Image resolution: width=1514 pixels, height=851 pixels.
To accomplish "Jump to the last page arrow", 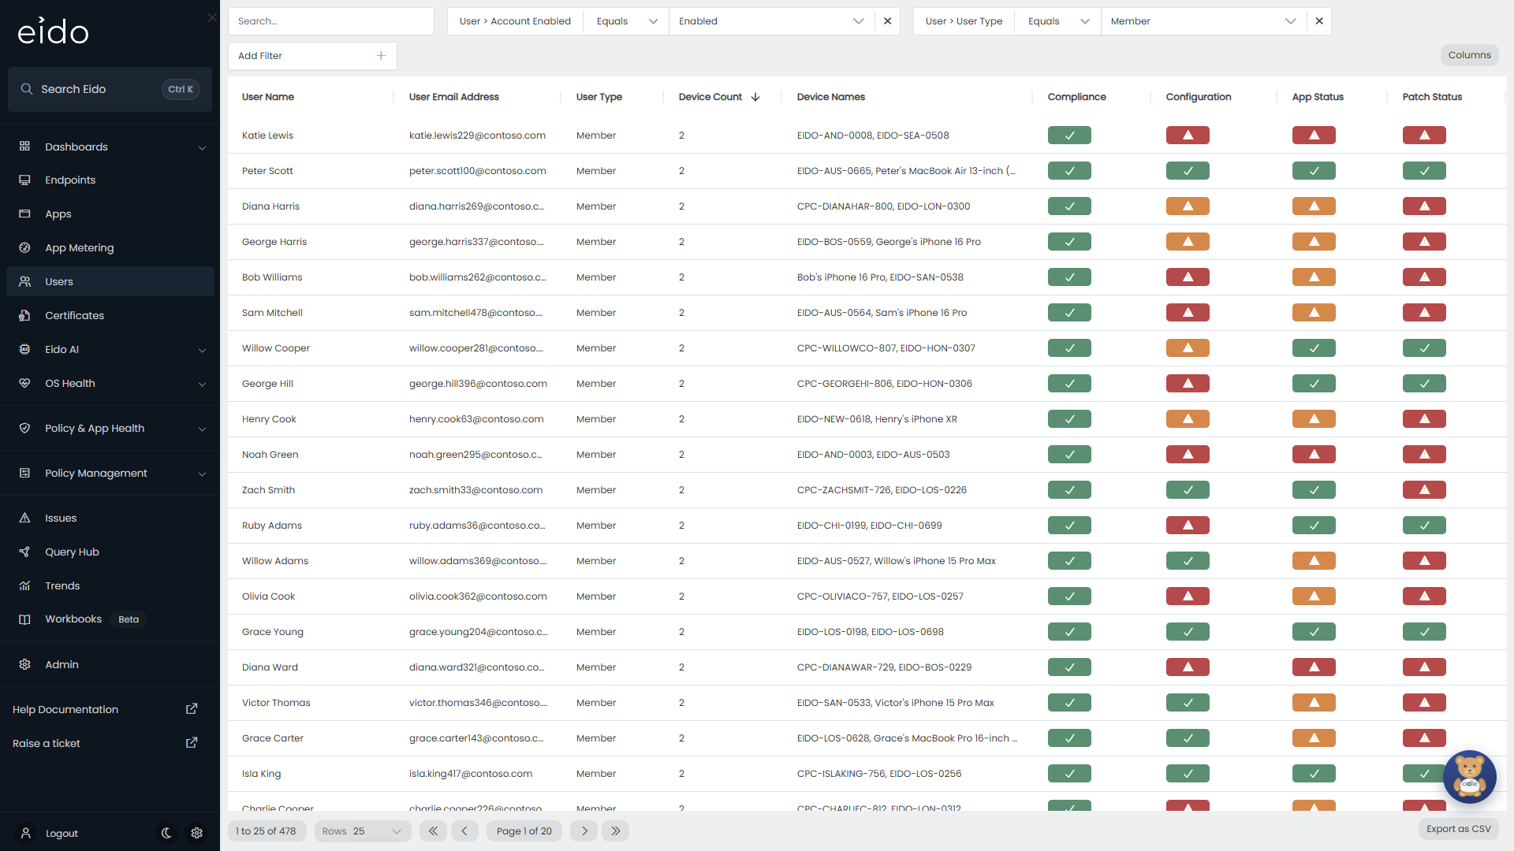I will pyautogui.click(x=616, y=831).
